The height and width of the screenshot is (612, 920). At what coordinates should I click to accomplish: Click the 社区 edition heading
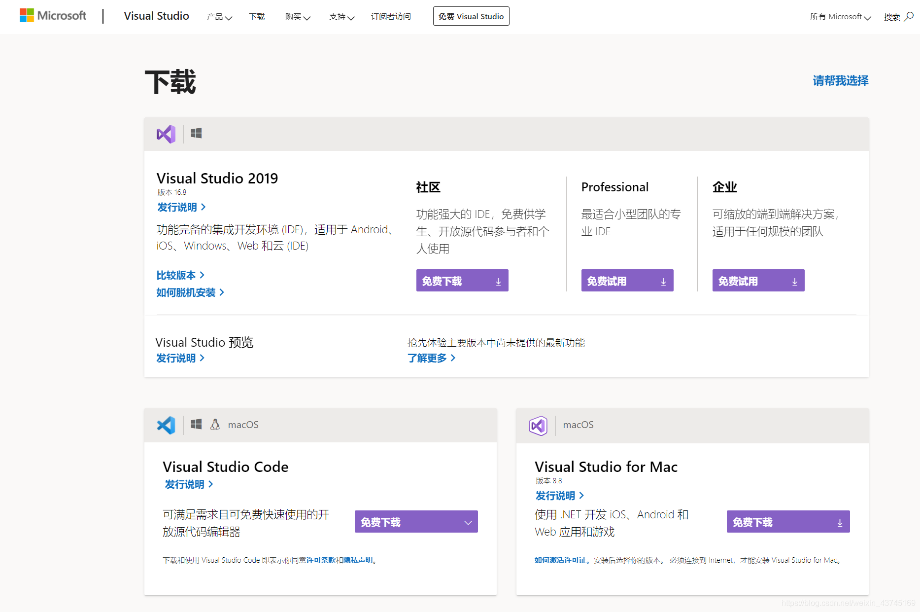point(428,187)
